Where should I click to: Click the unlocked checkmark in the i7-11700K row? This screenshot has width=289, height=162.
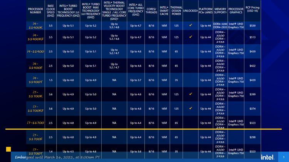(x=191, y=94)
